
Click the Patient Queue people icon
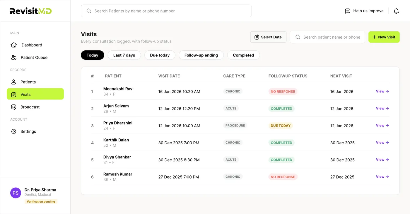click(13, 57)
